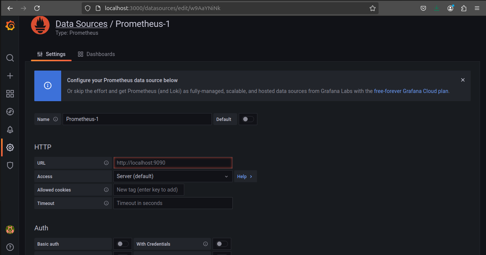Click the Name input field containing Prometheus-1

pyautogui.click(x=137, y=119)
